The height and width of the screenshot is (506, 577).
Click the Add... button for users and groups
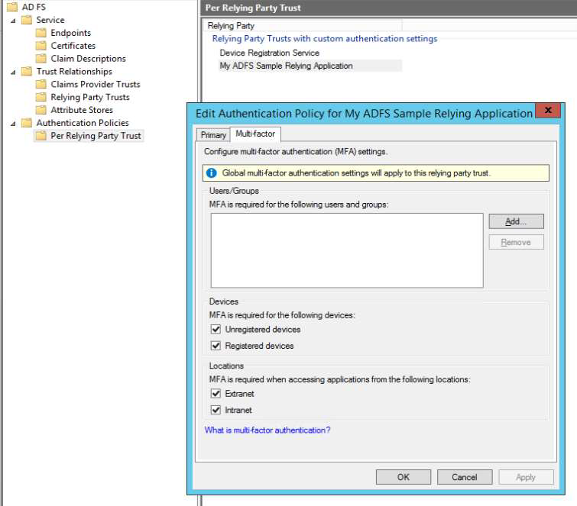click(516, 221)
